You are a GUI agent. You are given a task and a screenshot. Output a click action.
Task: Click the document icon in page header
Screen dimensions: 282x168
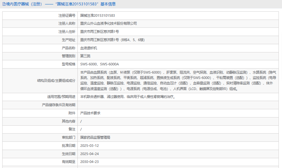pos(4,4)
